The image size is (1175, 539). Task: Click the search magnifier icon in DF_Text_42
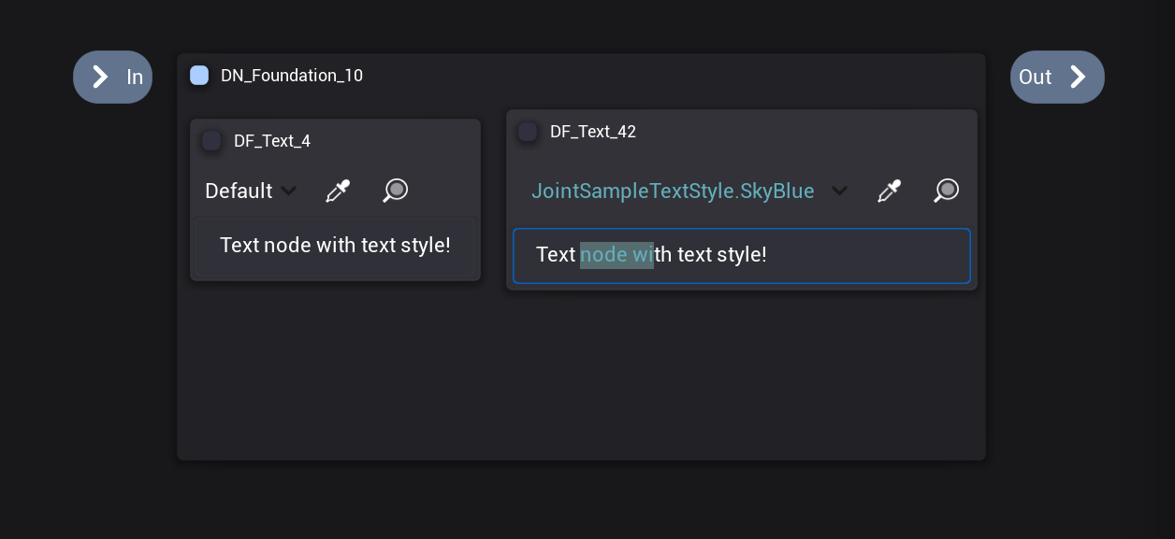coord(947,191)
